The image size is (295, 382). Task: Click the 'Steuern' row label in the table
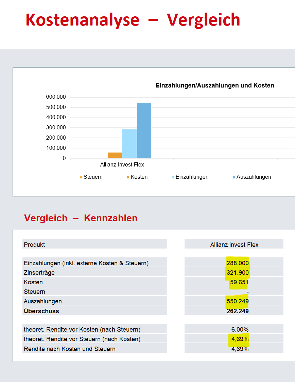click(34, 292)
